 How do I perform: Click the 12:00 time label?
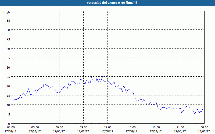[x=108, y=128]
